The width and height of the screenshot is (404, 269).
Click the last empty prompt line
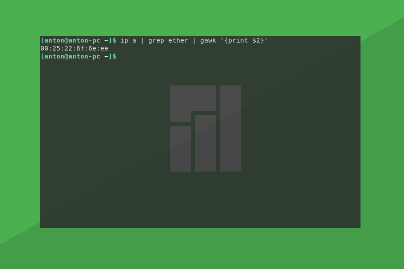pos(78,56)
